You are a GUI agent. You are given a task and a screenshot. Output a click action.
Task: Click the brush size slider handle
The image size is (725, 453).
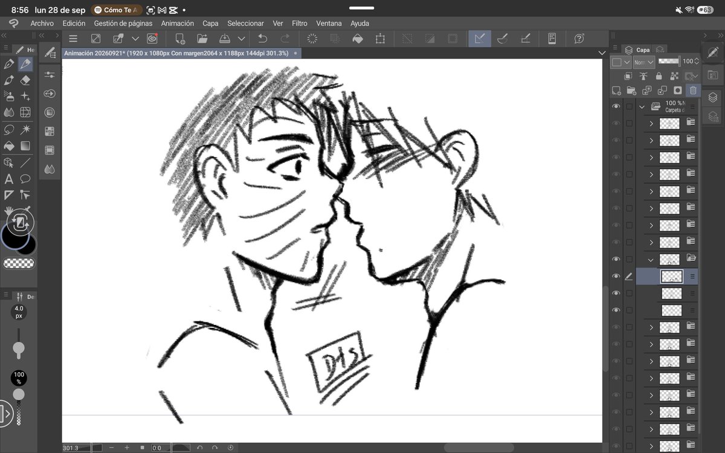coord(19,348)
